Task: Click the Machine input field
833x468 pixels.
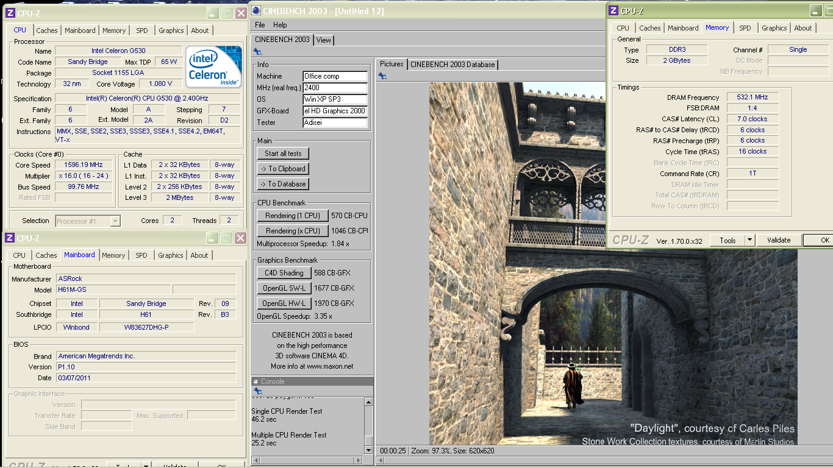Action: click(335, 76)
